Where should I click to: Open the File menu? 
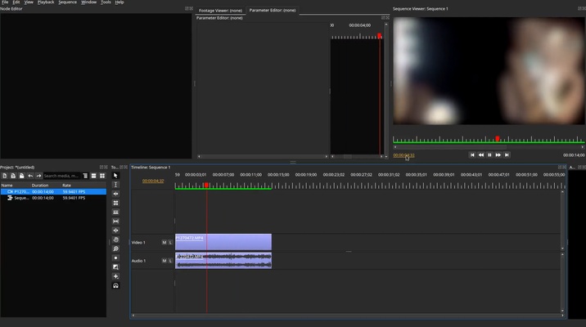click(5, 2)
